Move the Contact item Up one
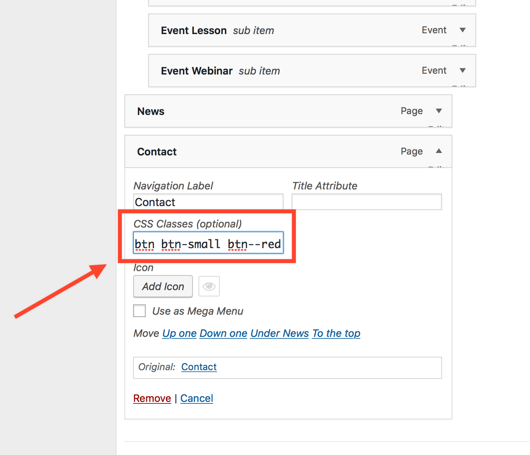The image size is (530, 455). (179, 333)
